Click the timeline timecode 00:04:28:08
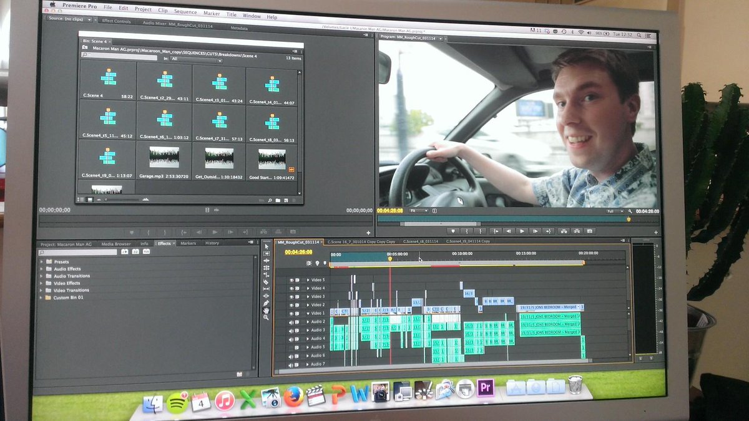Screen dimensions: 749x421 298,253
